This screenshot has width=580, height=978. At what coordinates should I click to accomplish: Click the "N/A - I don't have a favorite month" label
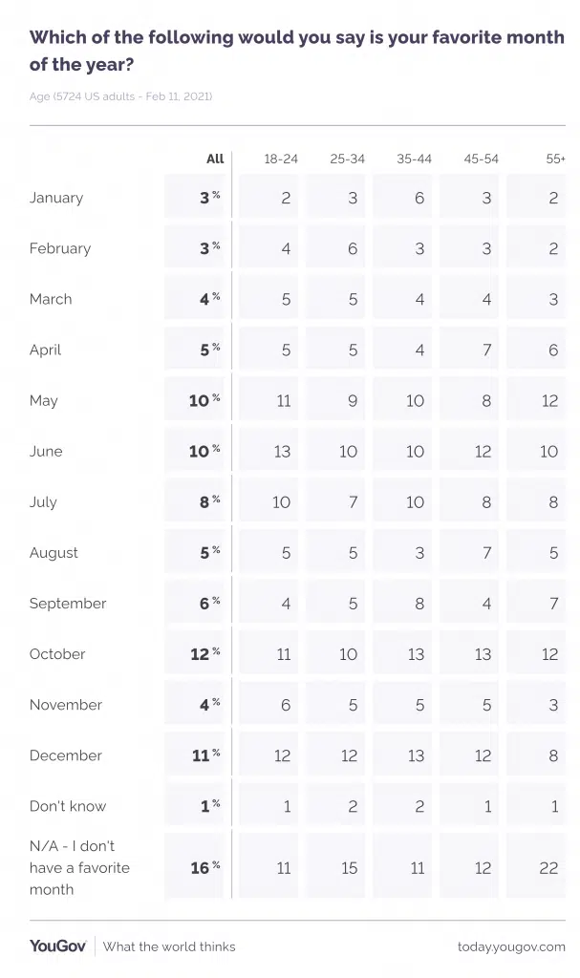pyautogui.click(x=79, y=867)
